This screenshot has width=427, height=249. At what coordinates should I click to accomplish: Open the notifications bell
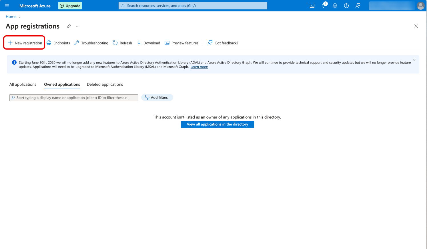[x=324, y=6]
